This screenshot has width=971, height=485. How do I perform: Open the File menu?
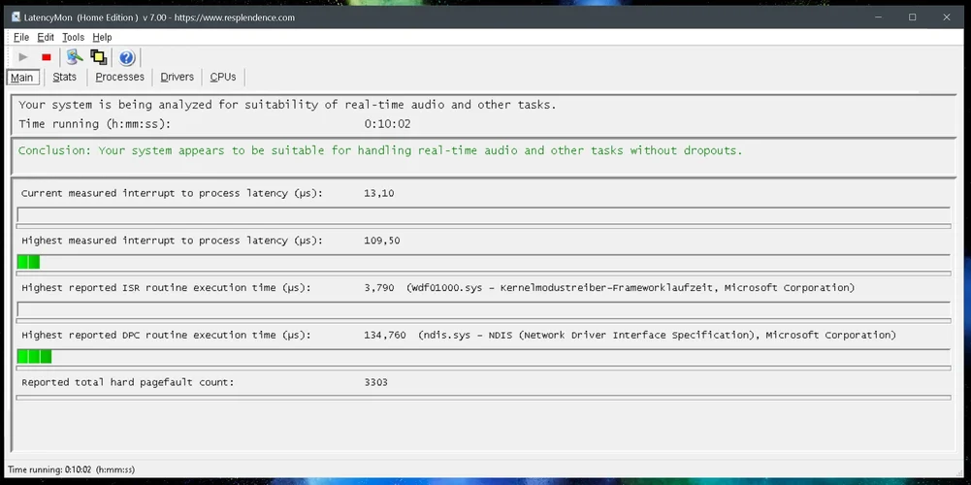pyautogui.click(x=21, y=37)
